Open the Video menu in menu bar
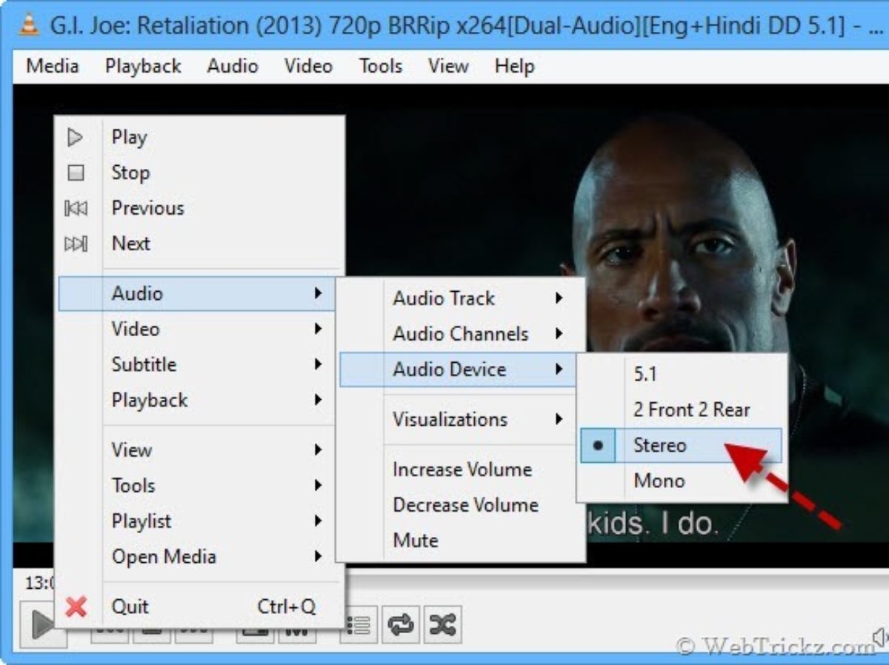The width and height of the screenshot is (889, 665). point(308,67)
